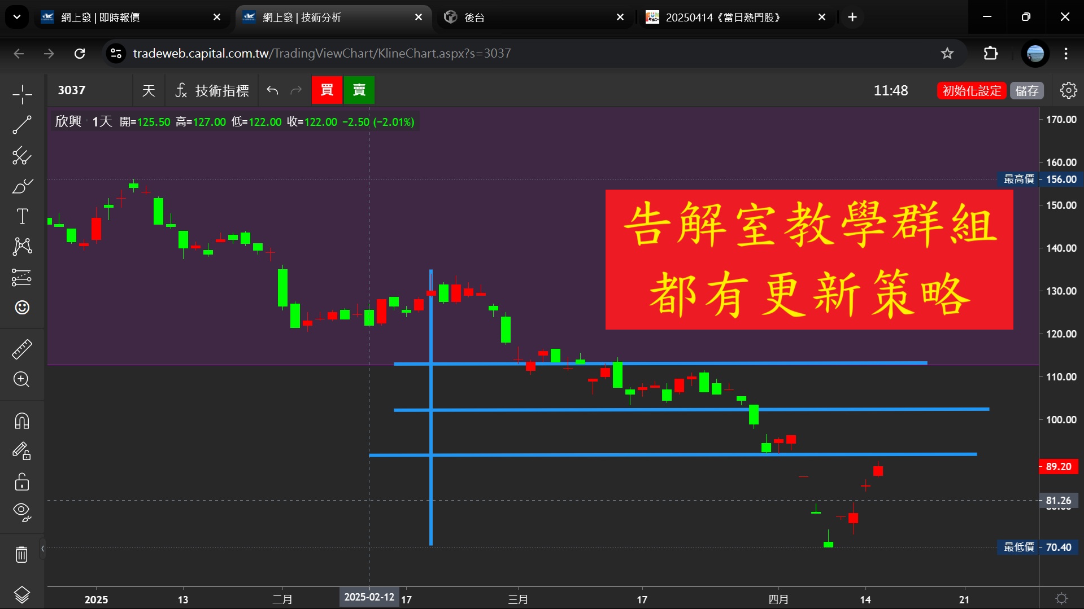This screenshot has width=1084, height=609.
Task: Activate the zoom in tool
Action: coord(22,379)
